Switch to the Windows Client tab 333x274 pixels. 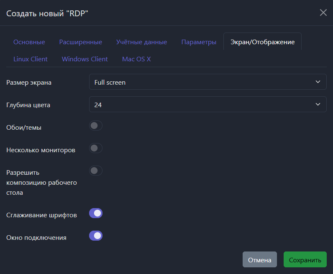[85, 59]
